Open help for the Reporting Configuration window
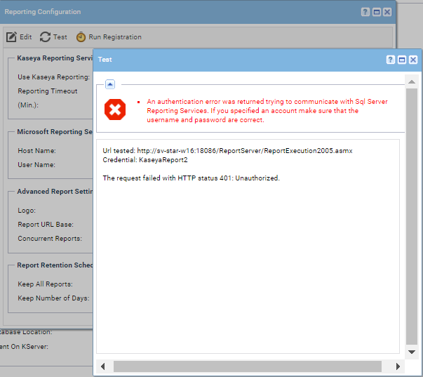This screenshot has height=377, width=423. coord(365,12)
